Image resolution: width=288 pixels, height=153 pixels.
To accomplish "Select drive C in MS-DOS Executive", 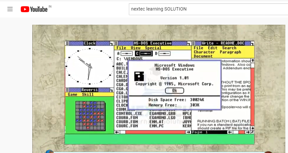I will [144, 54].
